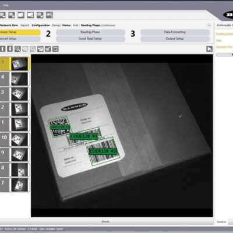Select image thumbnail number 8
This screenshot has height=233, width=233.
pyautogui.click(x=15, y=170)
